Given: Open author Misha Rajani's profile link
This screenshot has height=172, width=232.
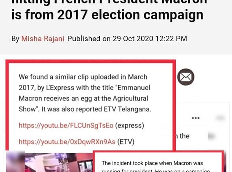Looking at the screenshot, I should pyautogui.click(x=43, y=39).
